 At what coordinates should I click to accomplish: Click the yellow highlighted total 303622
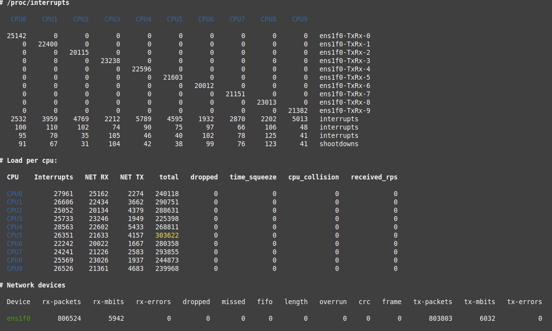point(167,235)
